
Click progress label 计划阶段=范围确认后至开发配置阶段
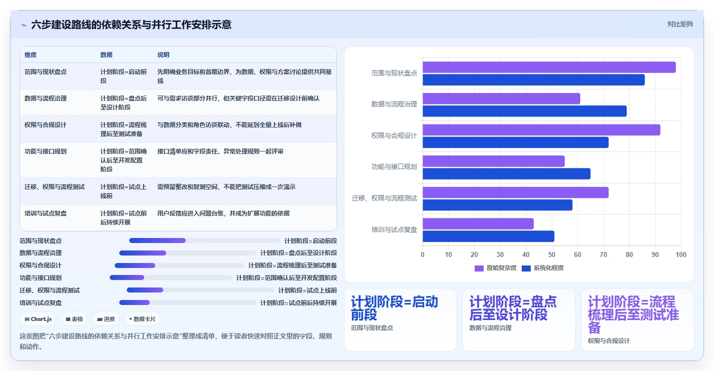[286, 277]
